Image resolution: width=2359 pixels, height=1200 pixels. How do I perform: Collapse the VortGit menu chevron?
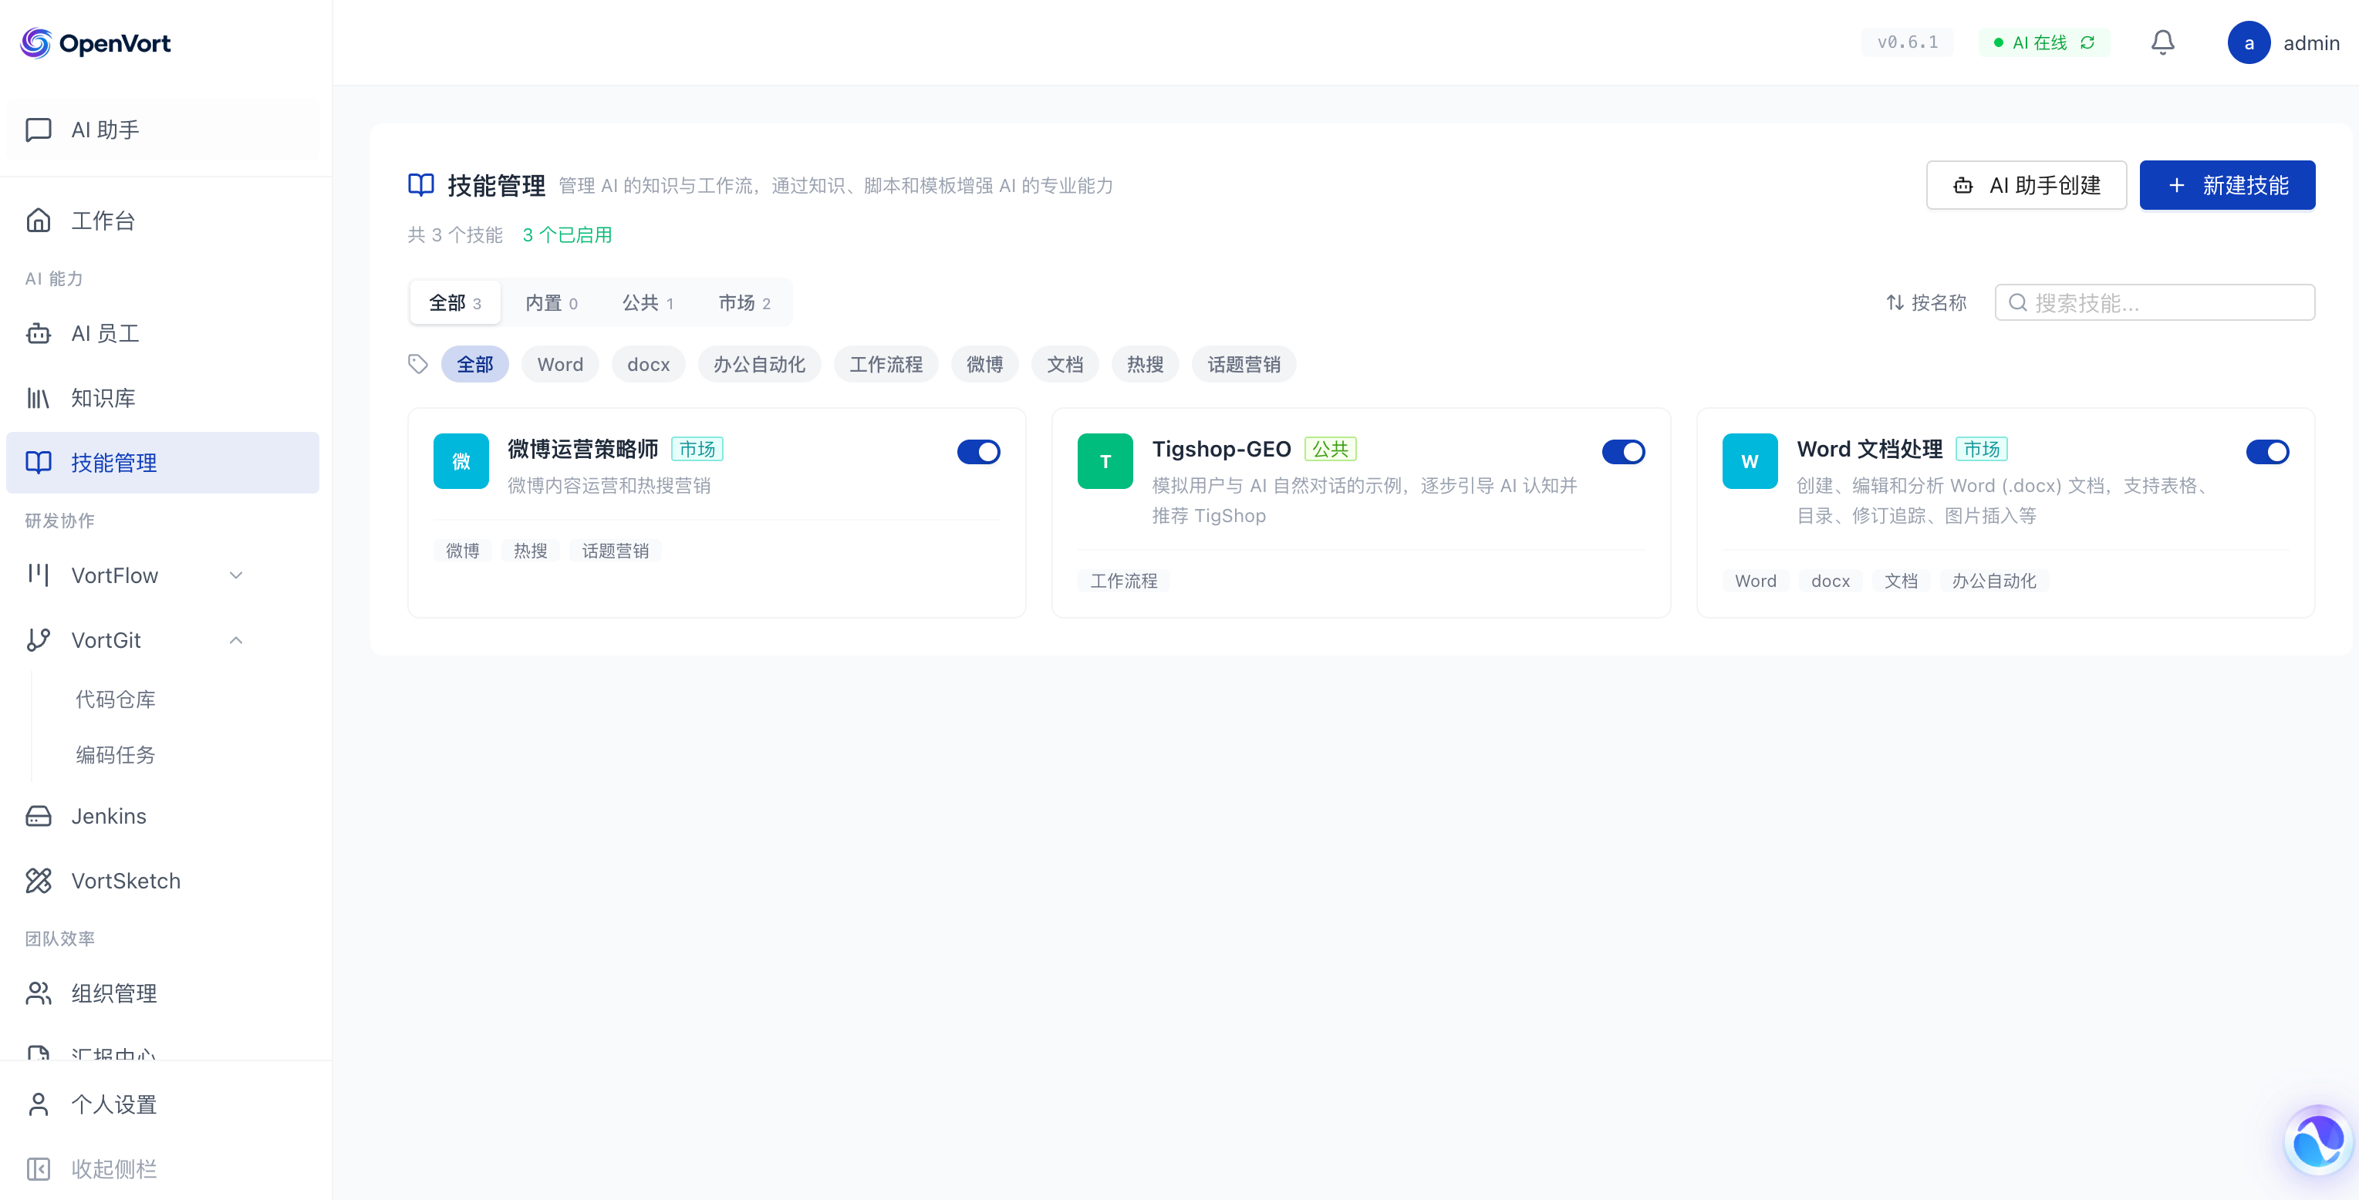coord(235,640)
